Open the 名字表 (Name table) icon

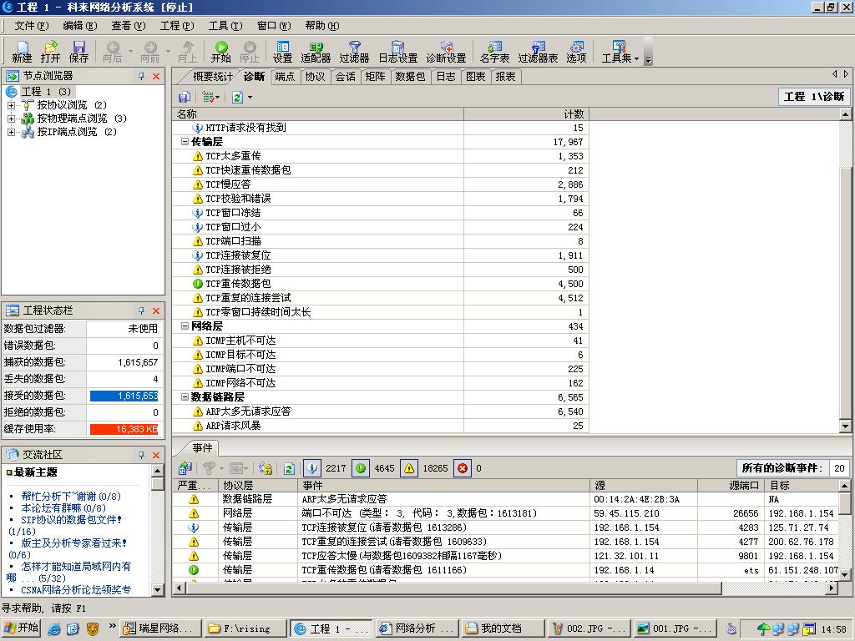pos(494,51)
